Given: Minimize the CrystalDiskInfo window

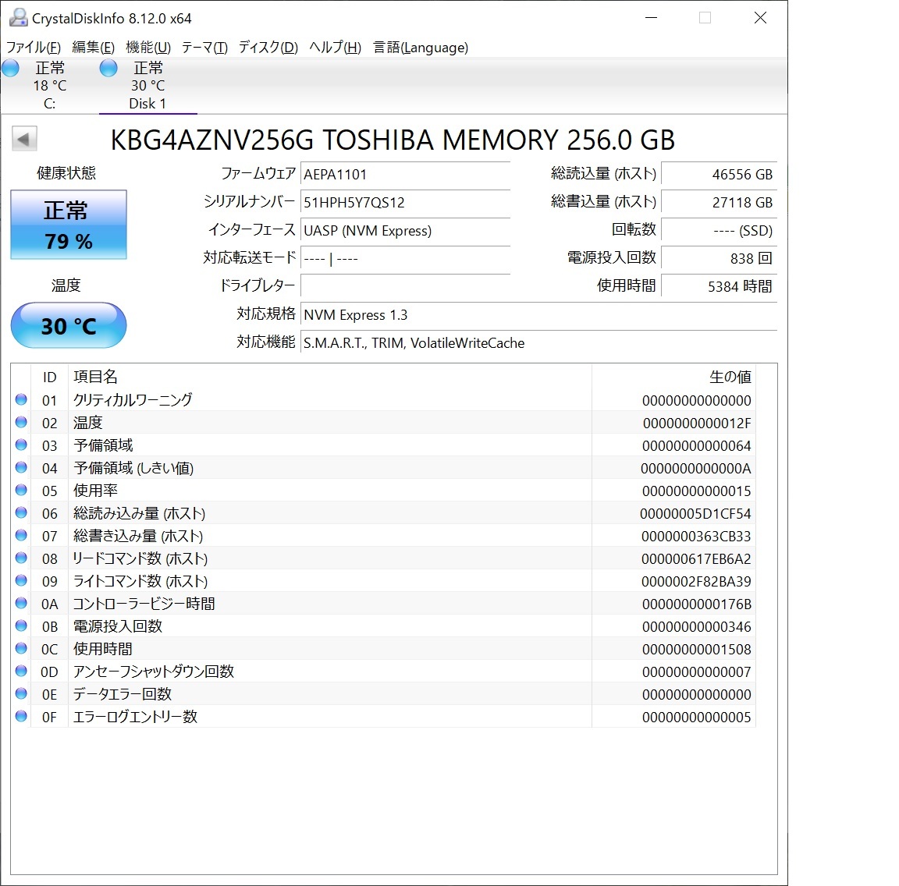Looking at the screenshot, I should click(x=651, y=18).
